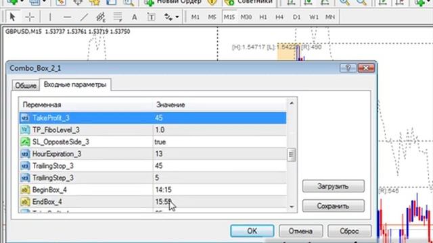This screenshot has height=243, width=433.
Task: Activate the crosshair tool
Action: 30,17
